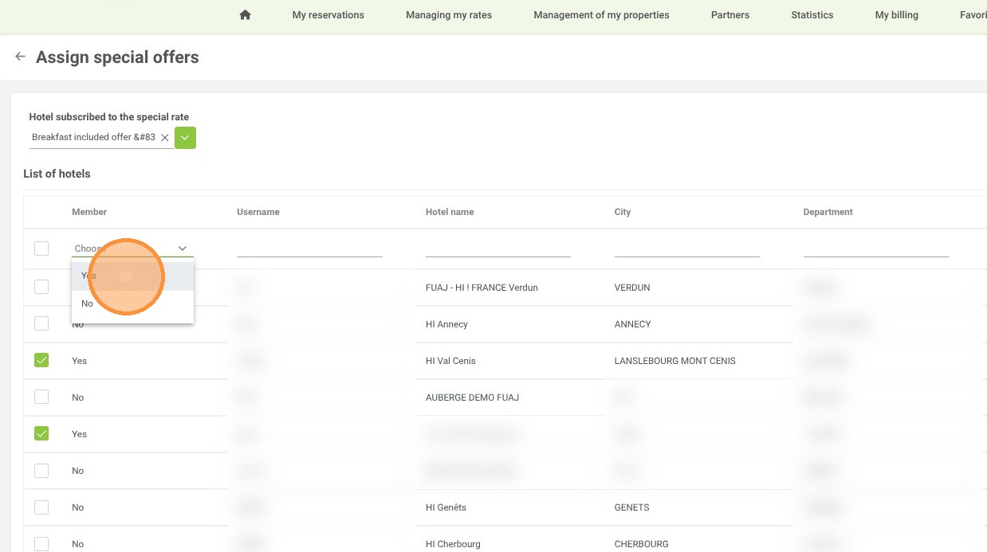987x552 pixels.
Task: Select No in the Member filter list
Action: 132,303
